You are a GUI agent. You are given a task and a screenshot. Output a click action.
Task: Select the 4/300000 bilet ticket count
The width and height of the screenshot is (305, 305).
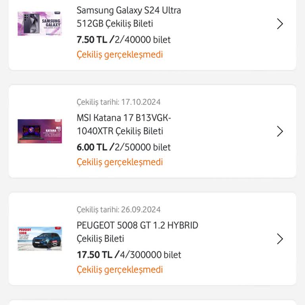(151, 255)
